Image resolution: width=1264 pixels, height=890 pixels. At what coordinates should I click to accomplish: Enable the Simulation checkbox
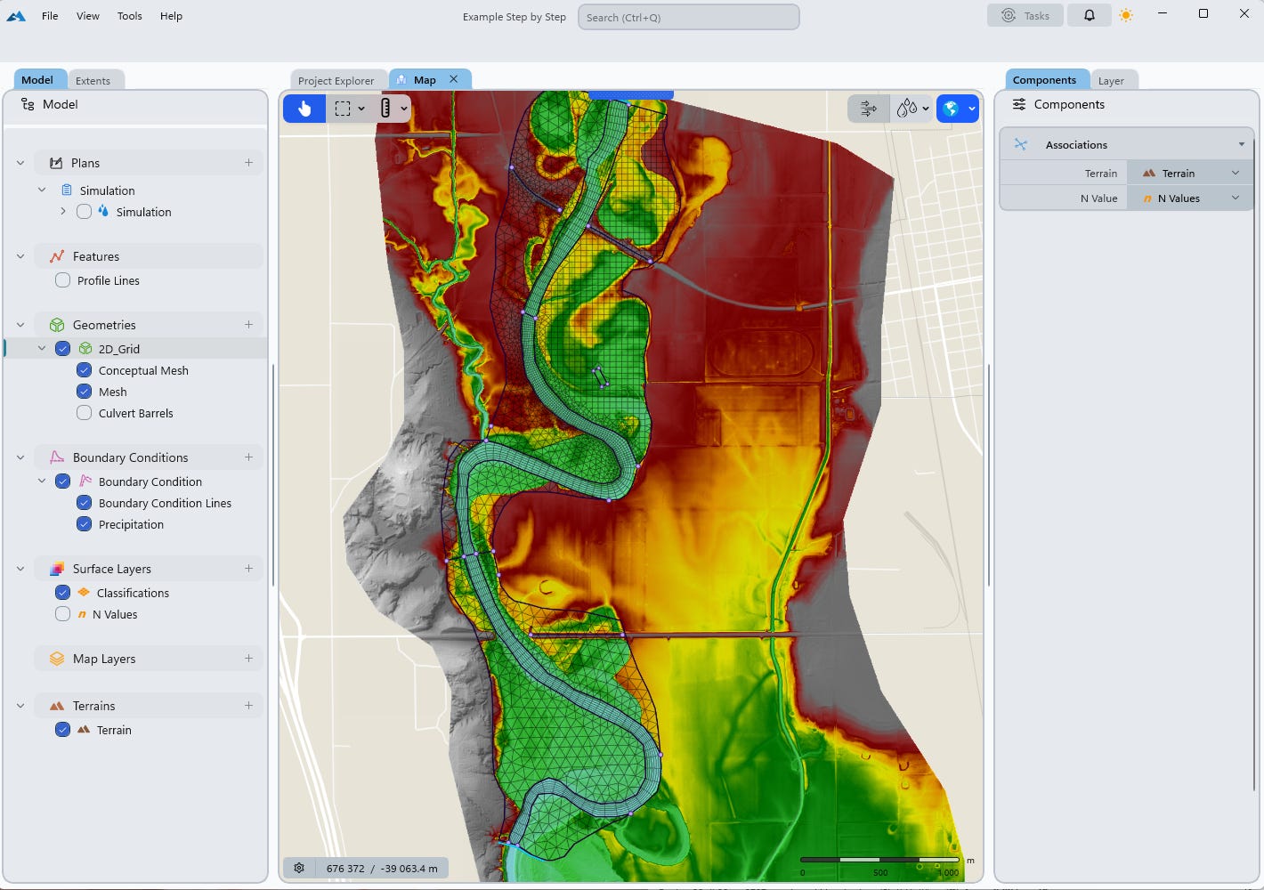point(84,212)
